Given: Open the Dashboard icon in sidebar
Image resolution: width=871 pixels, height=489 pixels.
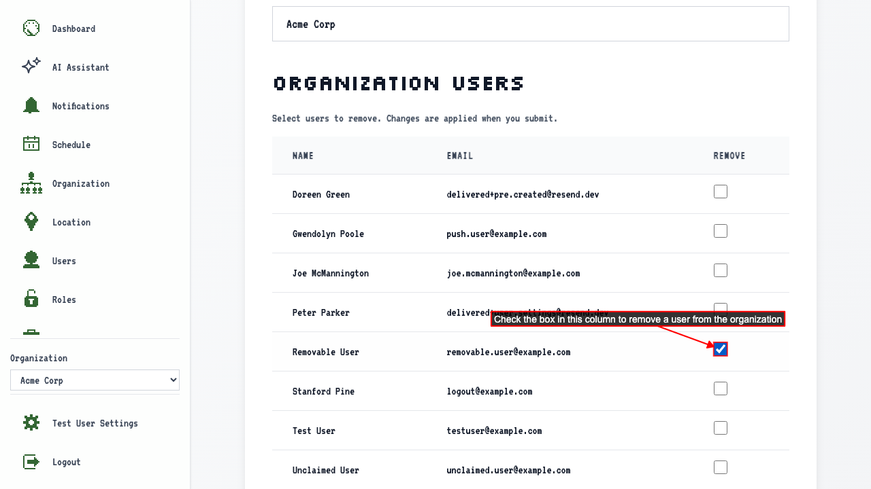Looking at the screenshot, I should tap(31, 28).
